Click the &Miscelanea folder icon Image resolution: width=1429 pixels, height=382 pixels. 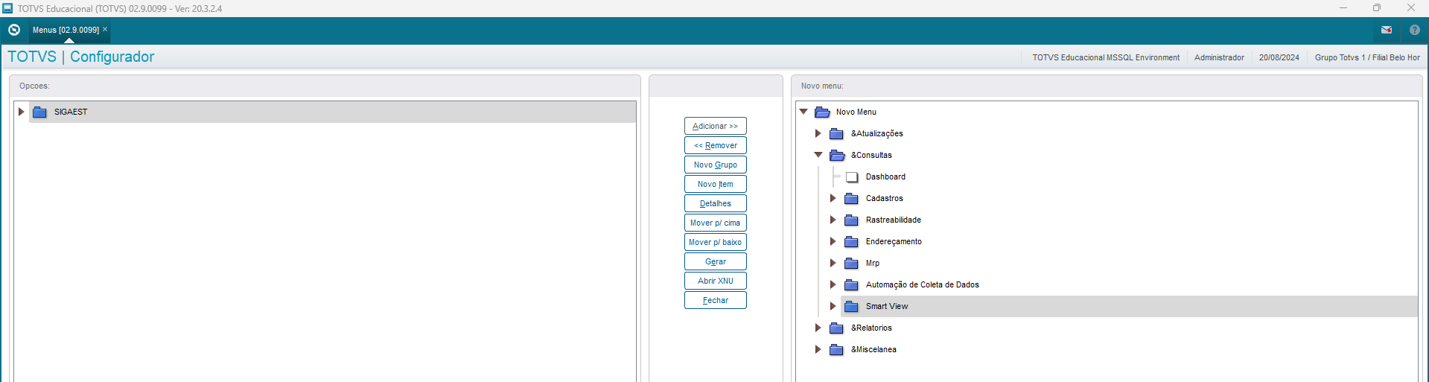point(837,349)
